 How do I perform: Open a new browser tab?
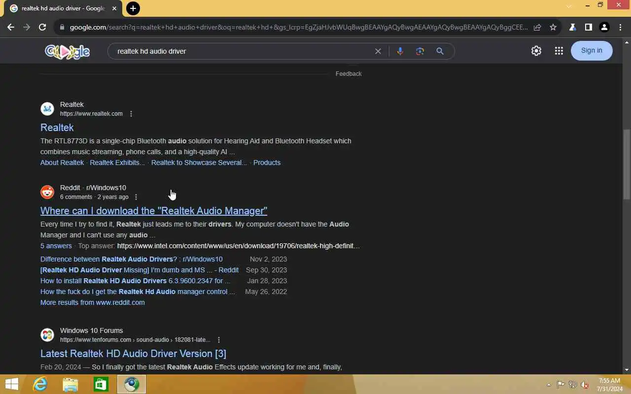[133, 8]
